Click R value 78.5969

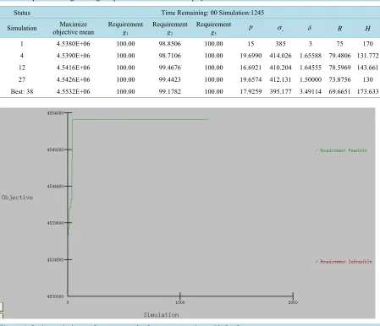click(339, 68)
